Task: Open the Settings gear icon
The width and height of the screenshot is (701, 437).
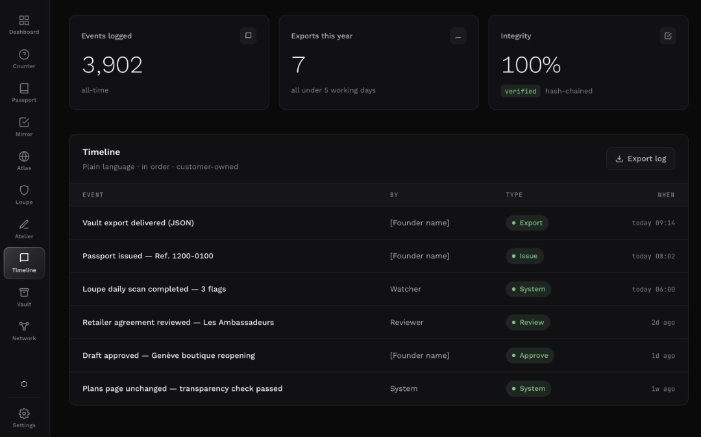Action: pos(24,413)
